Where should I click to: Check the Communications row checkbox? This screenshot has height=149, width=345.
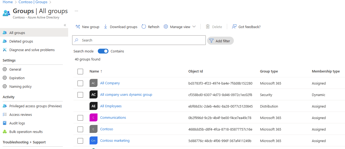click(80, 118)
